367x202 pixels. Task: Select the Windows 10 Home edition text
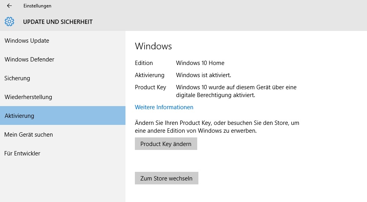200,63
